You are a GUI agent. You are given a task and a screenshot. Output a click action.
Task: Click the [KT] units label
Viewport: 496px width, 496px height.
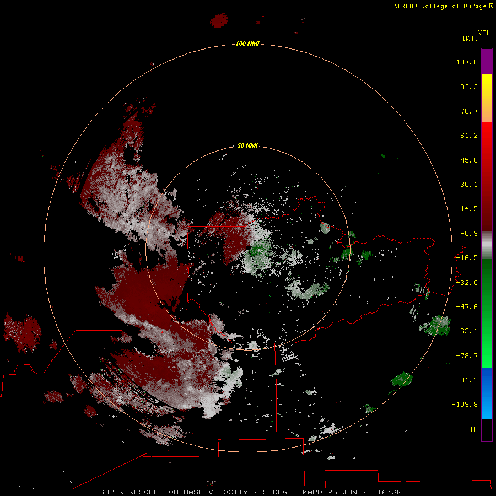(471, 38)
